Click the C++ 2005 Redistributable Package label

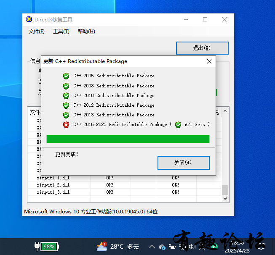[x=114, y=76]
